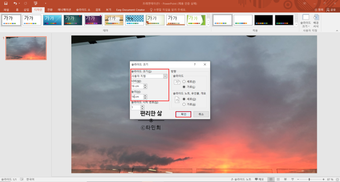The width and height of the screenshot is (340, 182).
Task: Increase the 높이 height with the up arrow
Action: click(x=145, y=96)
